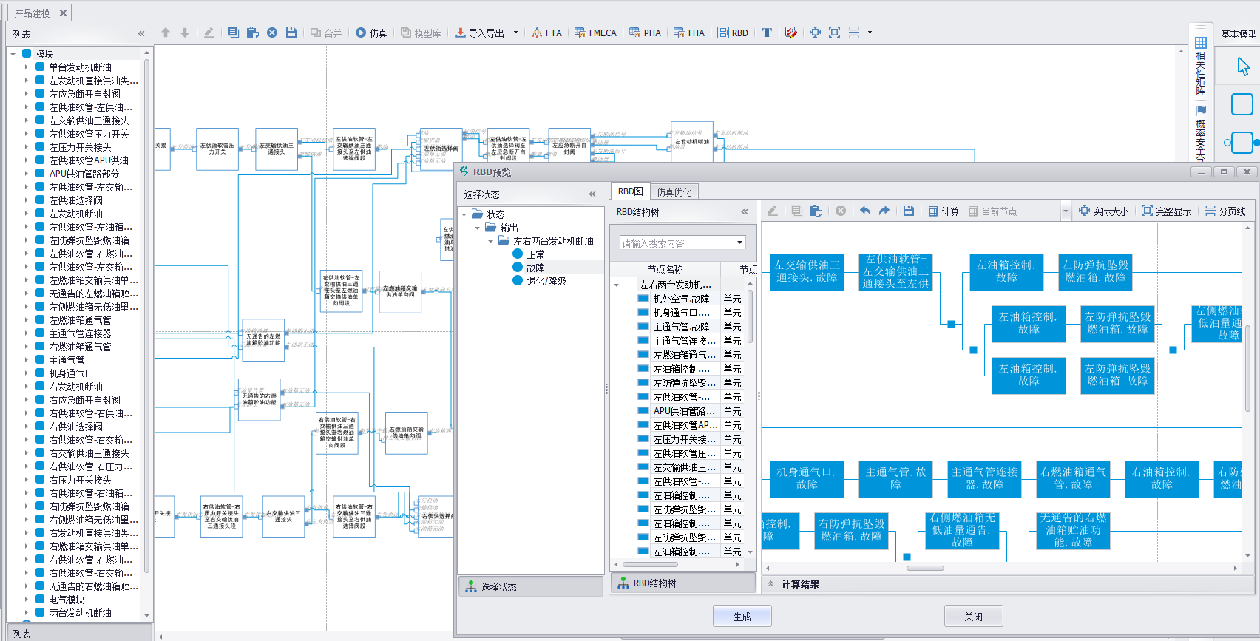
Task: Collapse the 输出 folder in state tree
Action: coord(478,228)
